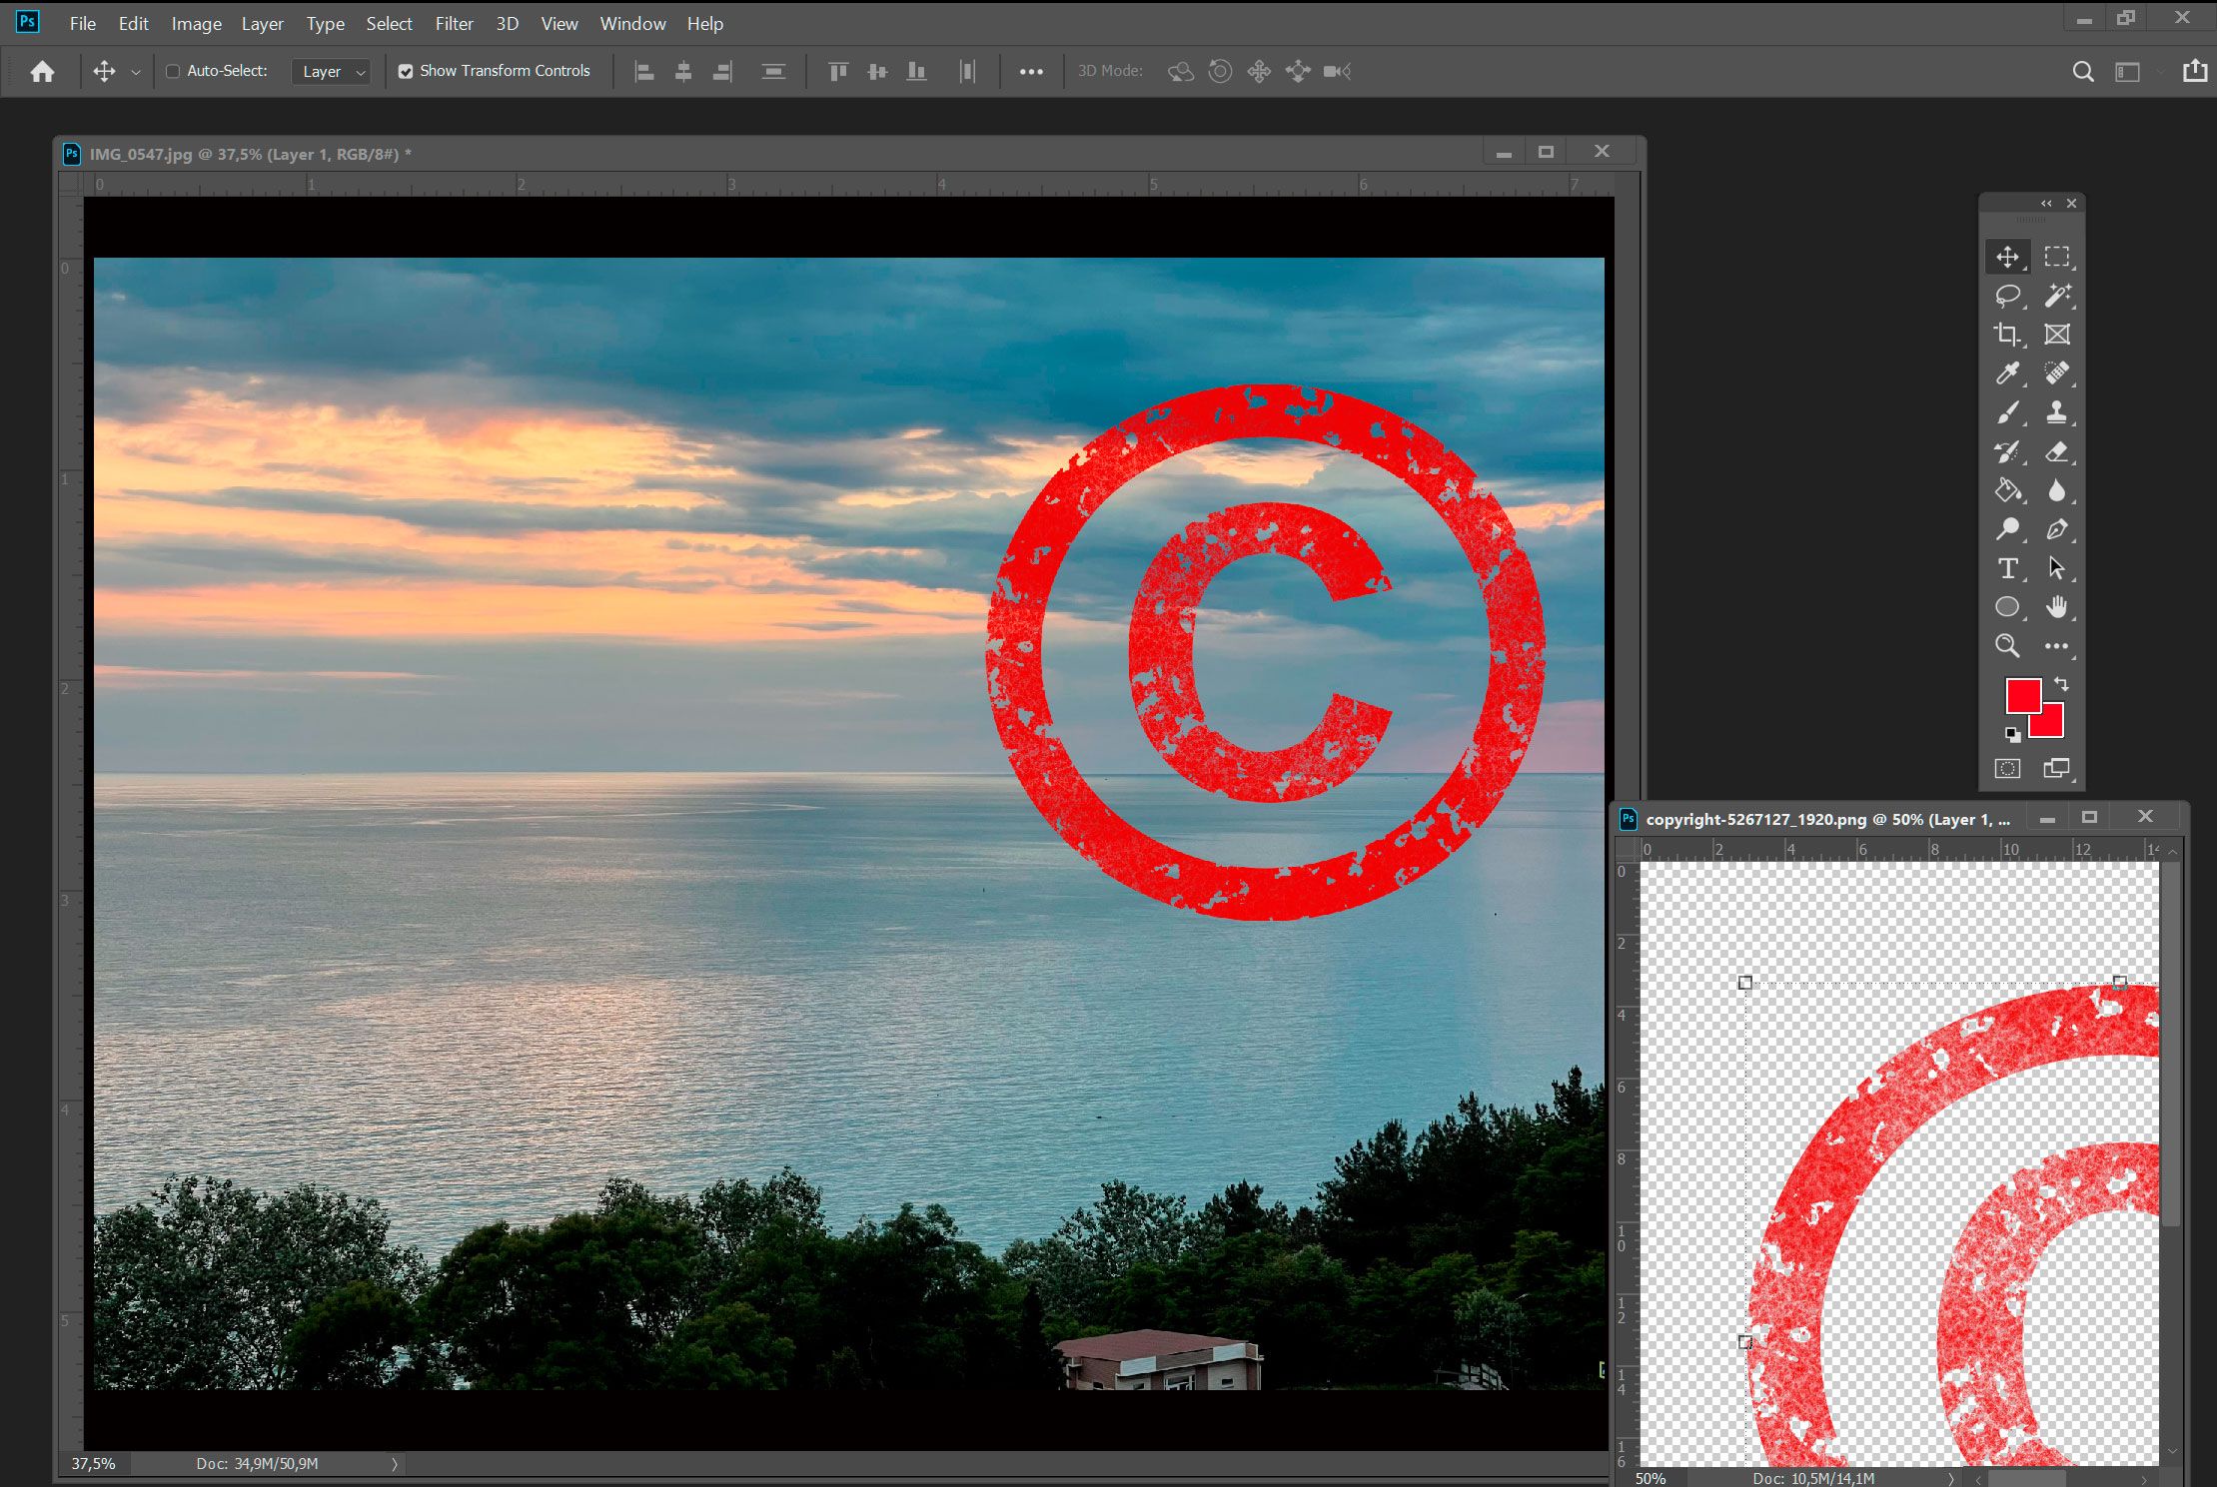
Task: Collapse the tools panel with double arrows
Action: [2046, 204]
